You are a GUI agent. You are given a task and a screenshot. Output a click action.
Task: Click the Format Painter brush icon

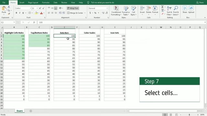pyautogui.click(x=9, y=14)
